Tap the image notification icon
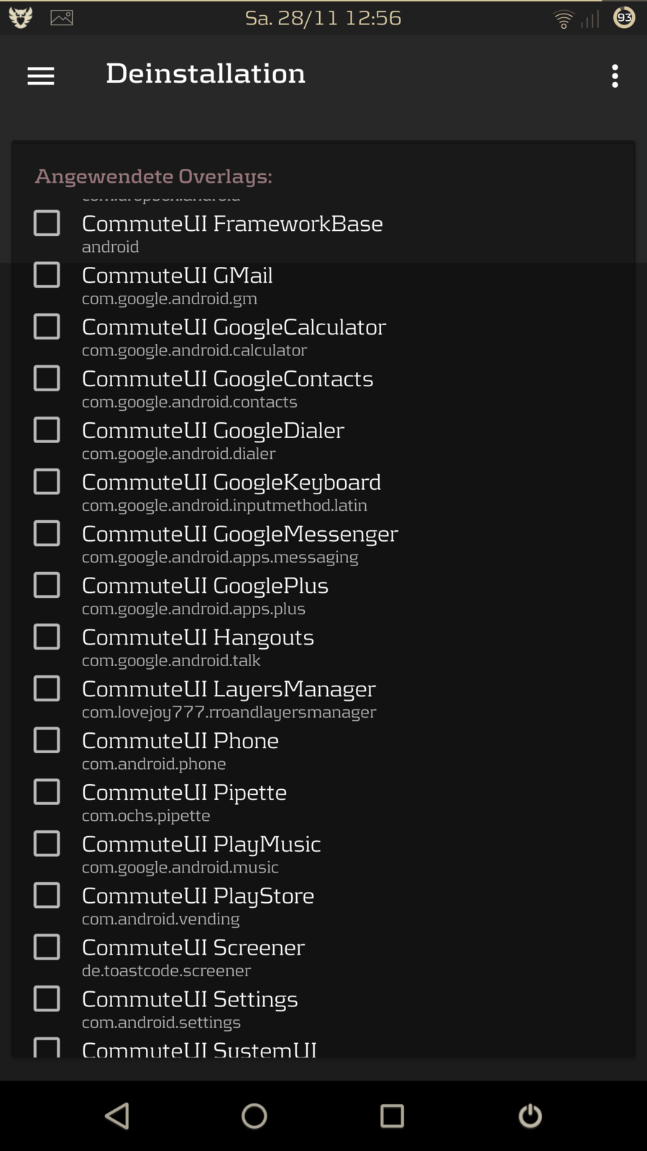 pos(62,18)
